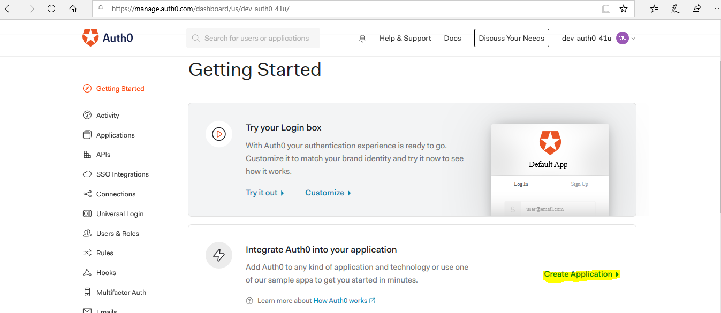Click the Discuss Your Needs button
721x313 pixels.
tap(511, 38)
